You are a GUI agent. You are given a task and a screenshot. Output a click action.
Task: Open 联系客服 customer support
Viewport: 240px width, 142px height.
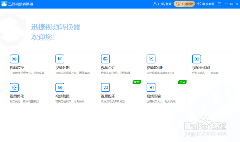(x=208, y=4)
